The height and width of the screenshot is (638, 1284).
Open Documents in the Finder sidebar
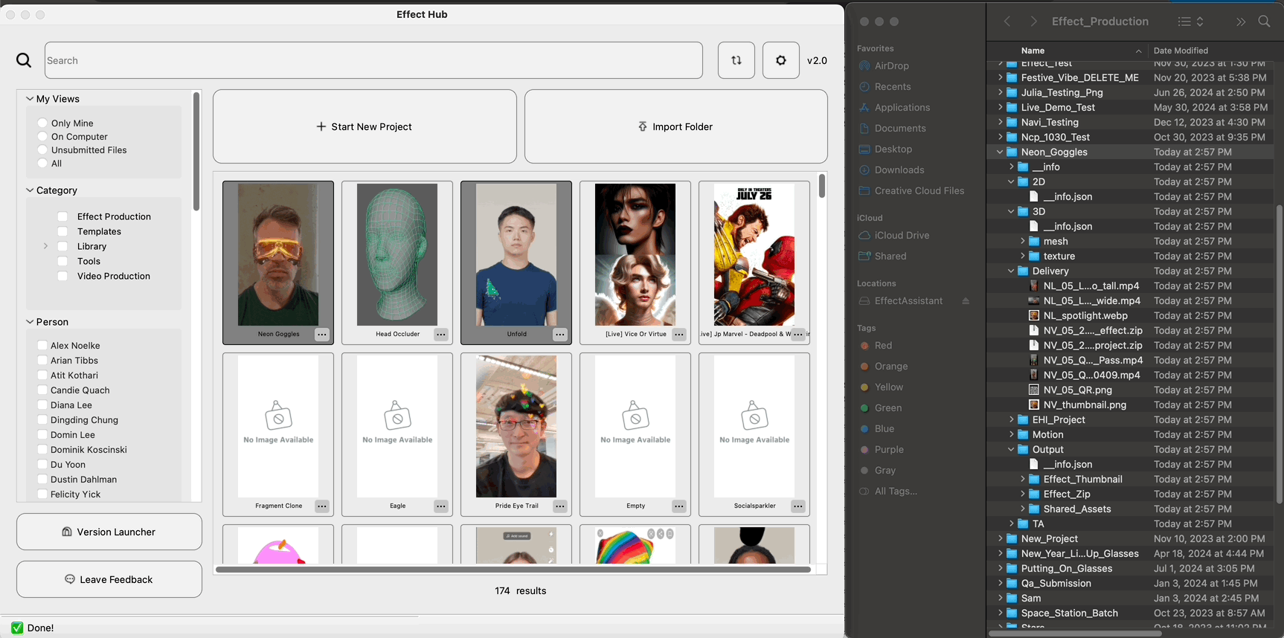(900, 129)
